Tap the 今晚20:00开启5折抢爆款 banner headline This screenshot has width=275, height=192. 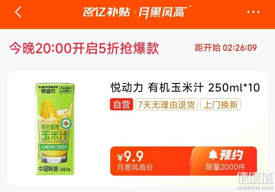(x=84, y=48)
